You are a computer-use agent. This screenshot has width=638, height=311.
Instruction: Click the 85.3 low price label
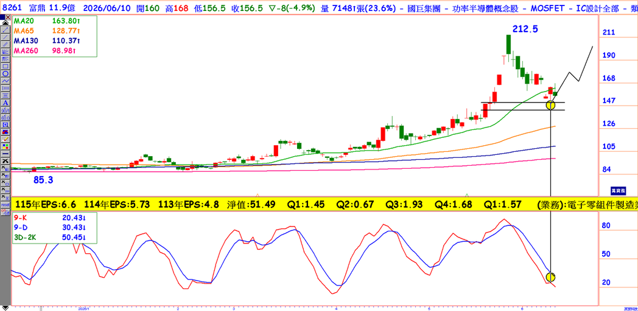click(x=43, y=180)
